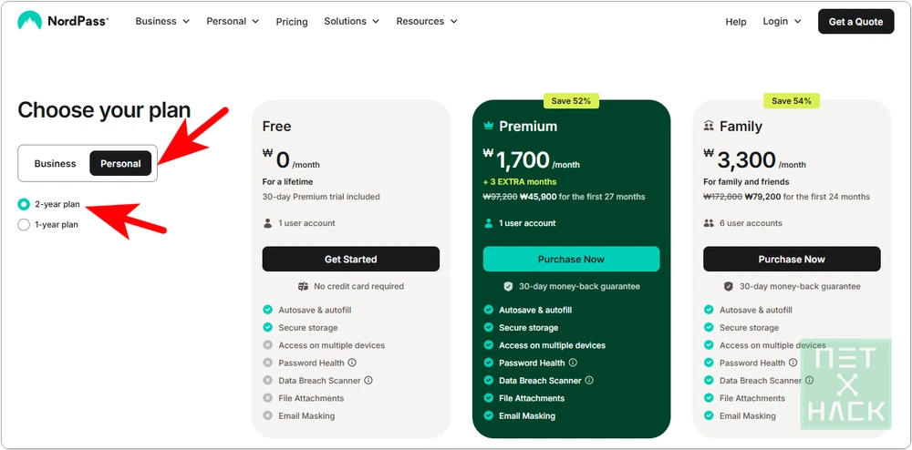This screenshot has height=450, width=912.
Task: Switch plan toggle to Business
Action: [x=56, y=164]
